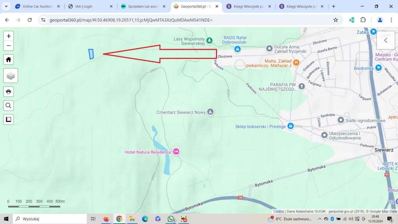Click the Biedronka store pin
The image size is (398, 224).
coord(378,68)
